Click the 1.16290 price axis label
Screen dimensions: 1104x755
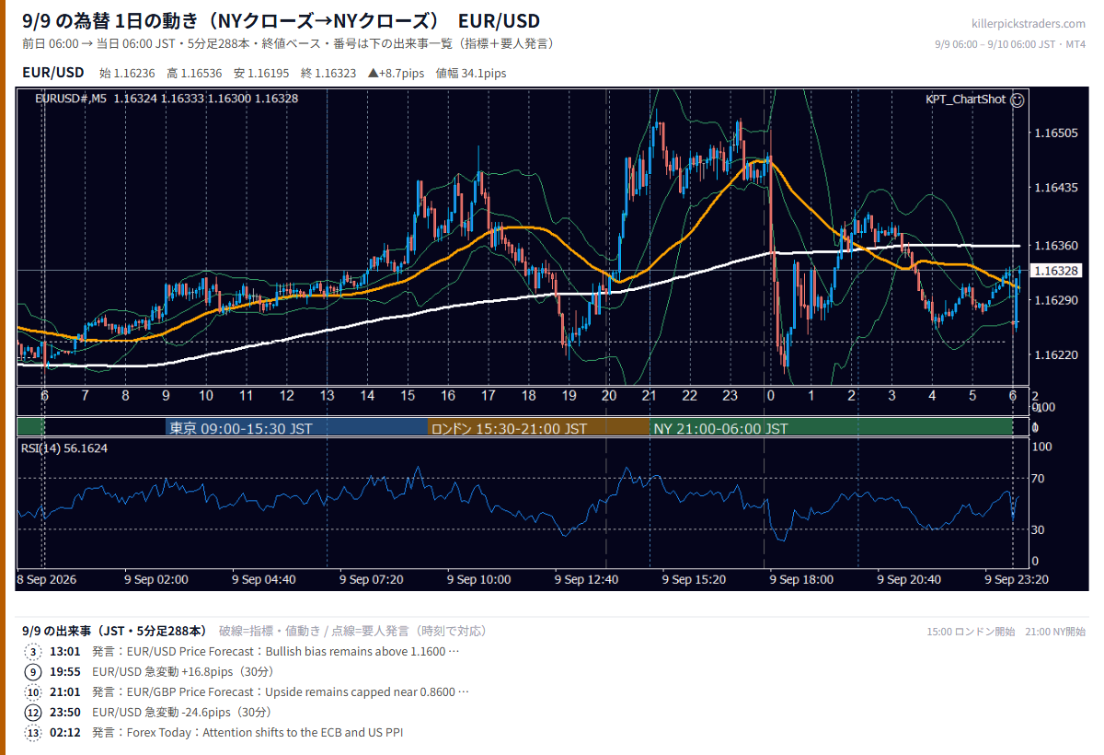pyautogui.click(x=1054, y=300)
